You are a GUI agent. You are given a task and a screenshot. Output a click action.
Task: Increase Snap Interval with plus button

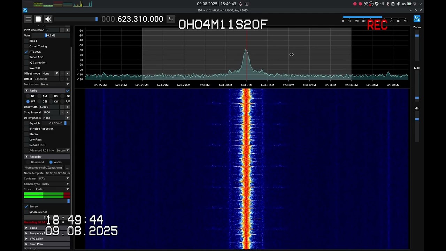pyautogui.click(x=68, y=112)
